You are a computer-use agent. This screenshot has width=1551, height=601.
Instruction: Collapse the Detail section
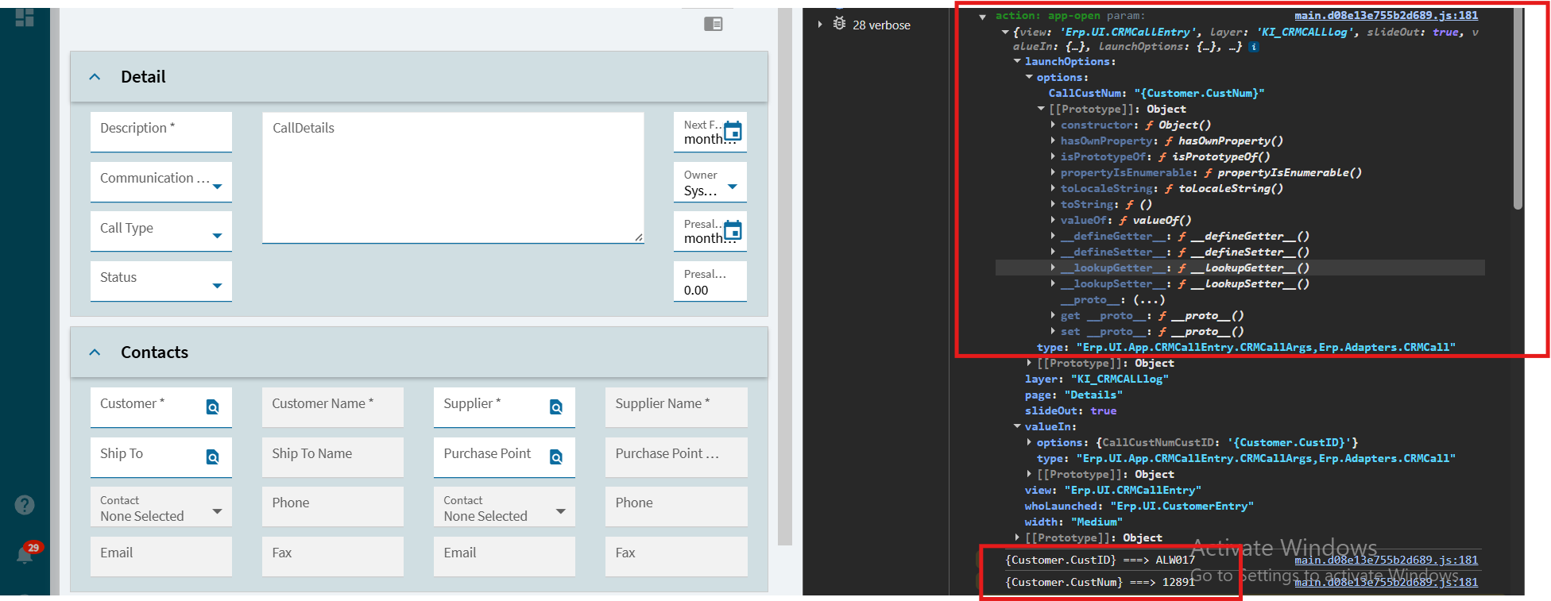95,77
